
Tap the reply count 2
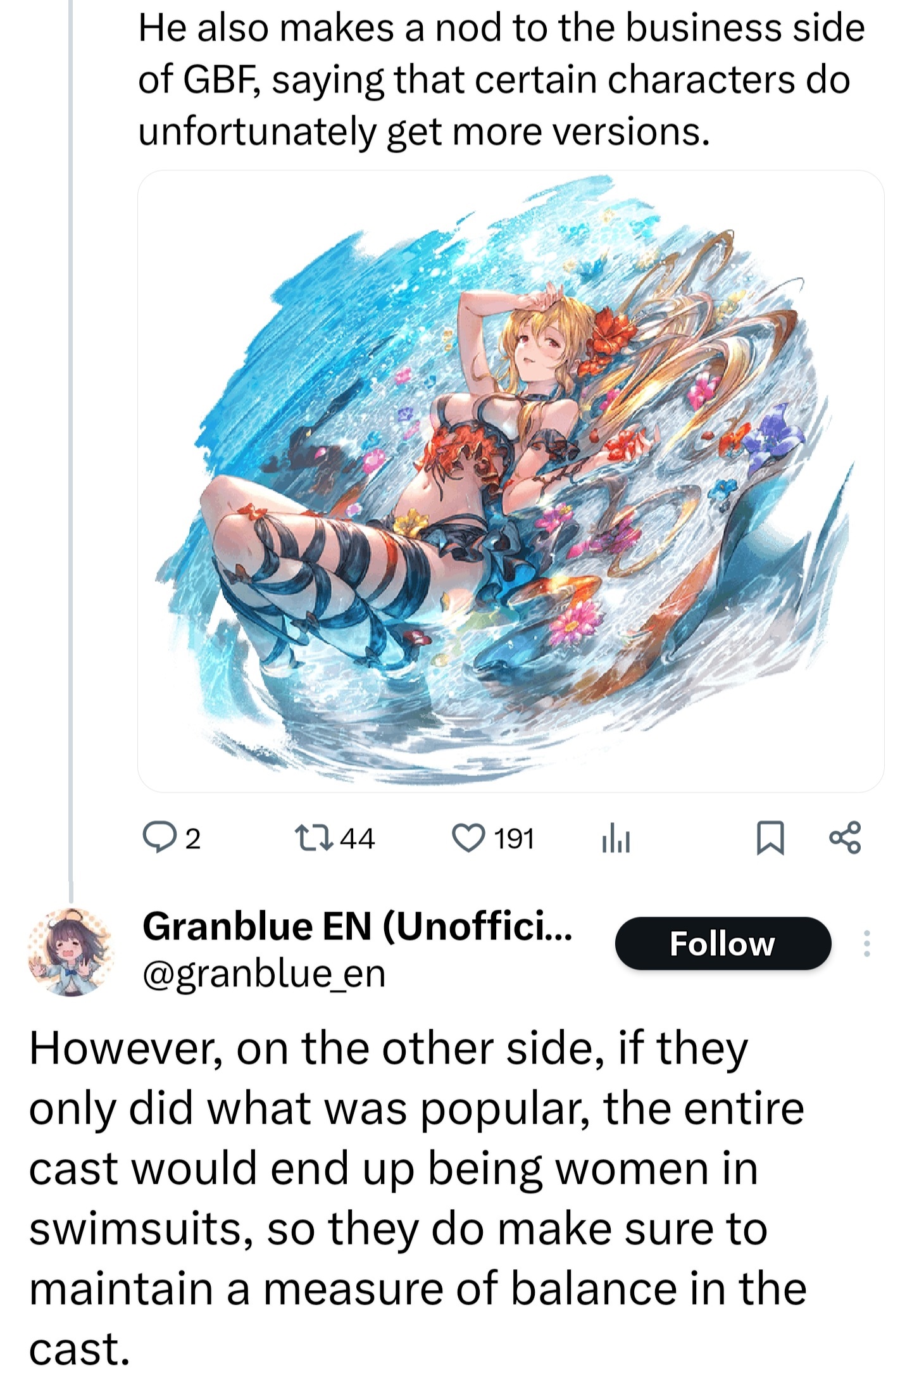[192, 839]
